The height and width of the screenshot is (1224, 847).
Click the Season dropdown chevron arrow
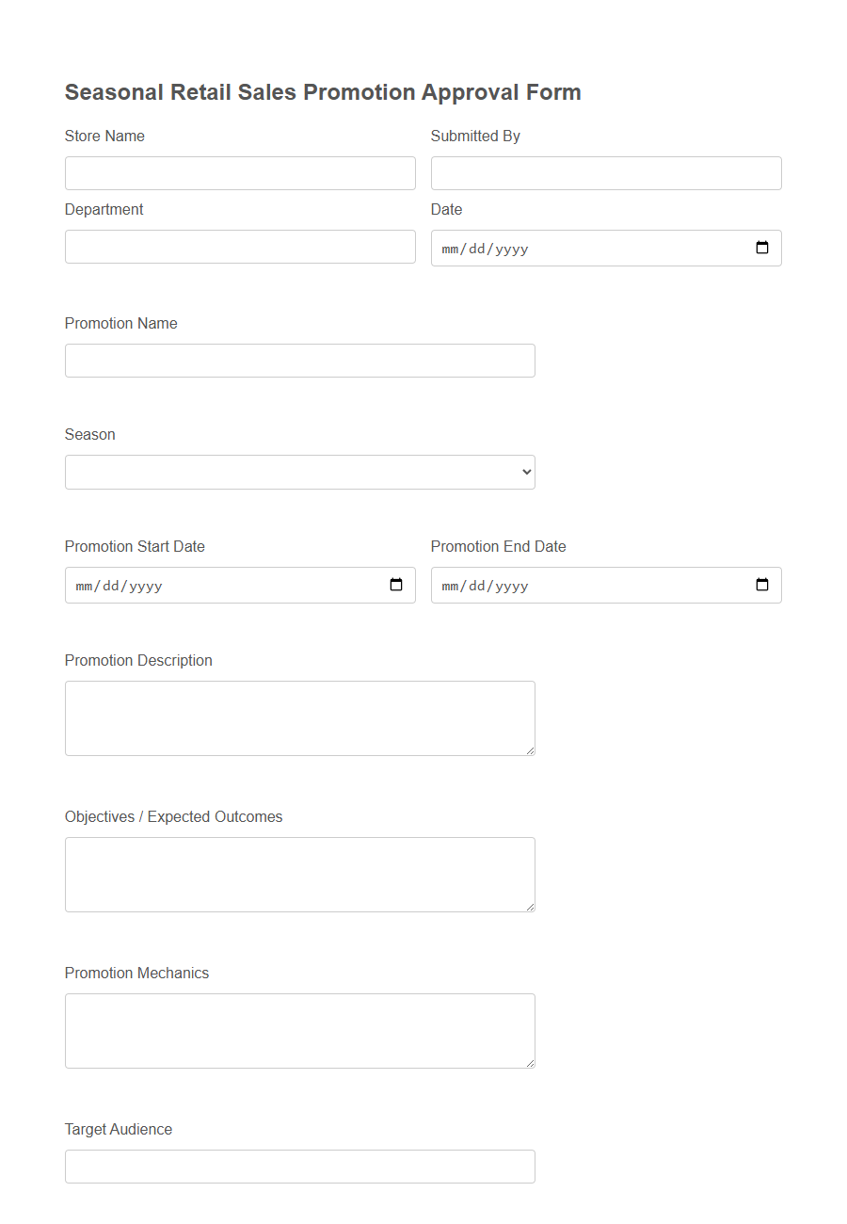tap(523, 472)
